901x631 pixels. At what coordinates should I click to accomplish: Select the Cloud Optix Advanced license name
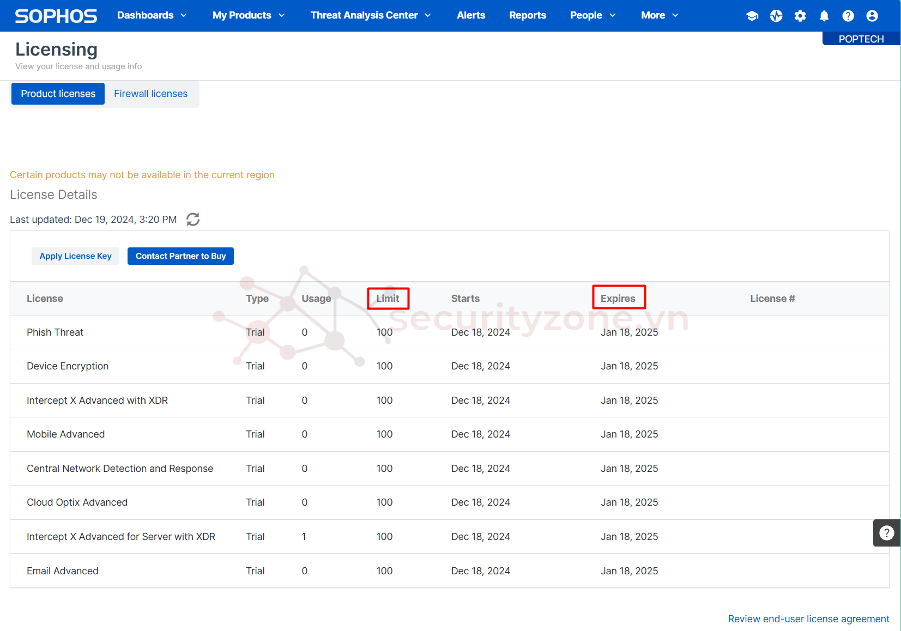[77, 502]
